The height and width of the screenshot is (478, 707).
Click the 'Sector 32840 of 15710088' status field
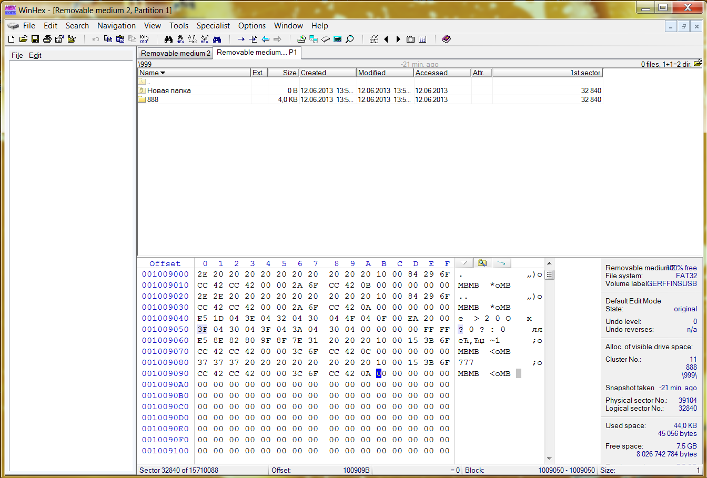(203, 470)
